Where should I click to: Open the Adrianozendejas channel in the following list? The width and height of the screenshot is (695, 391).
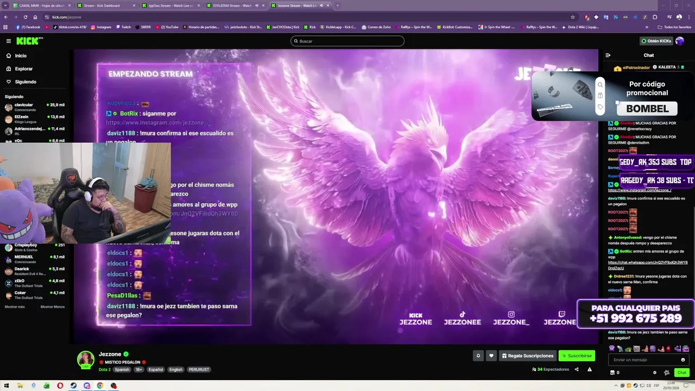click(x=34, y=130)
